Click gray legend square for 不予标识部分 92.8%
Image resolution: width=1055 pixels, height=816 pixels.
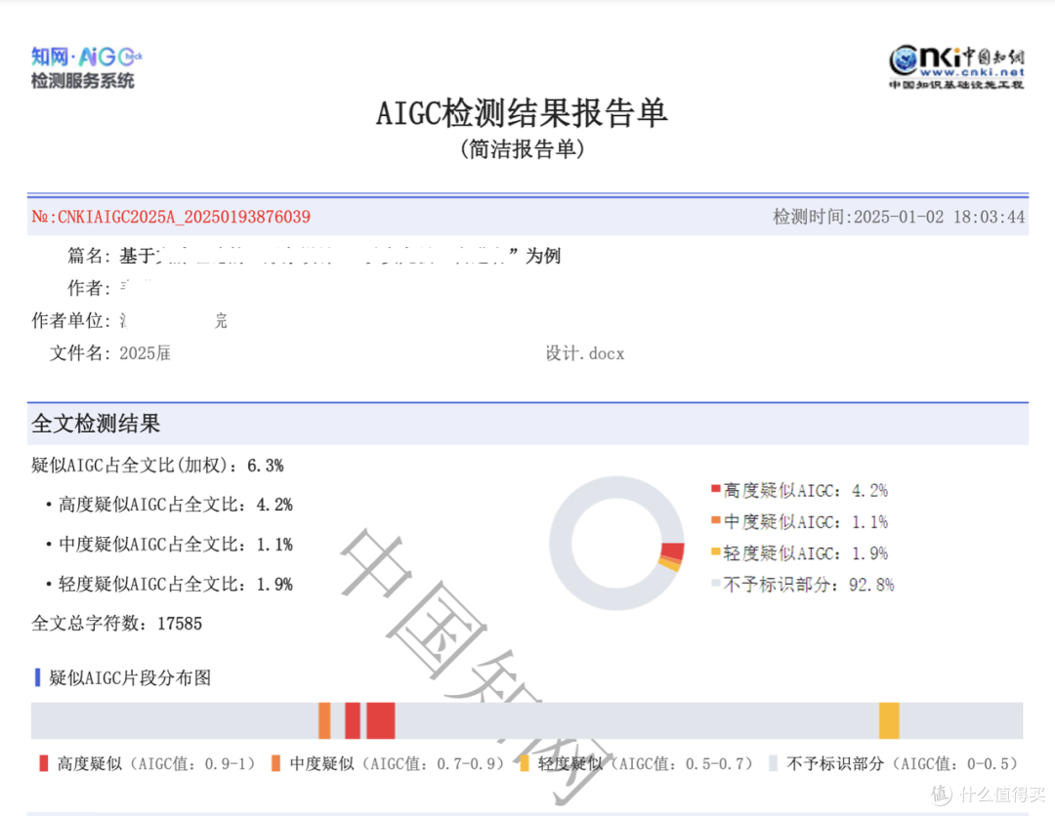pos(716,583)
